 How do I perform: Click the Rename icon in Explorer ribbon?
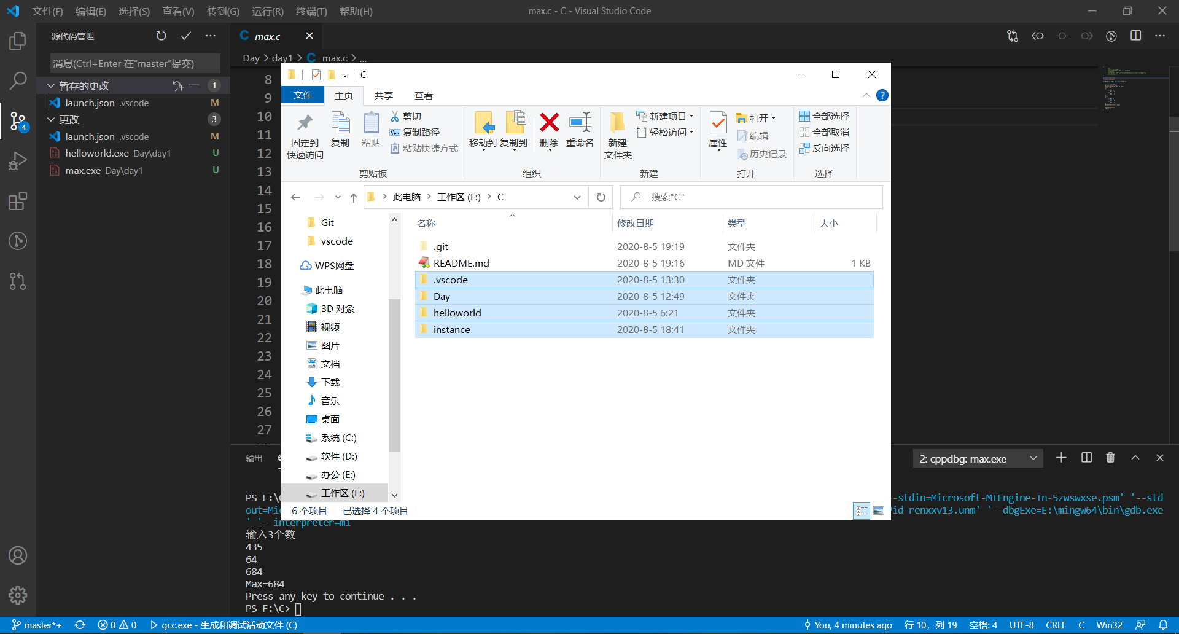point(580,130)
